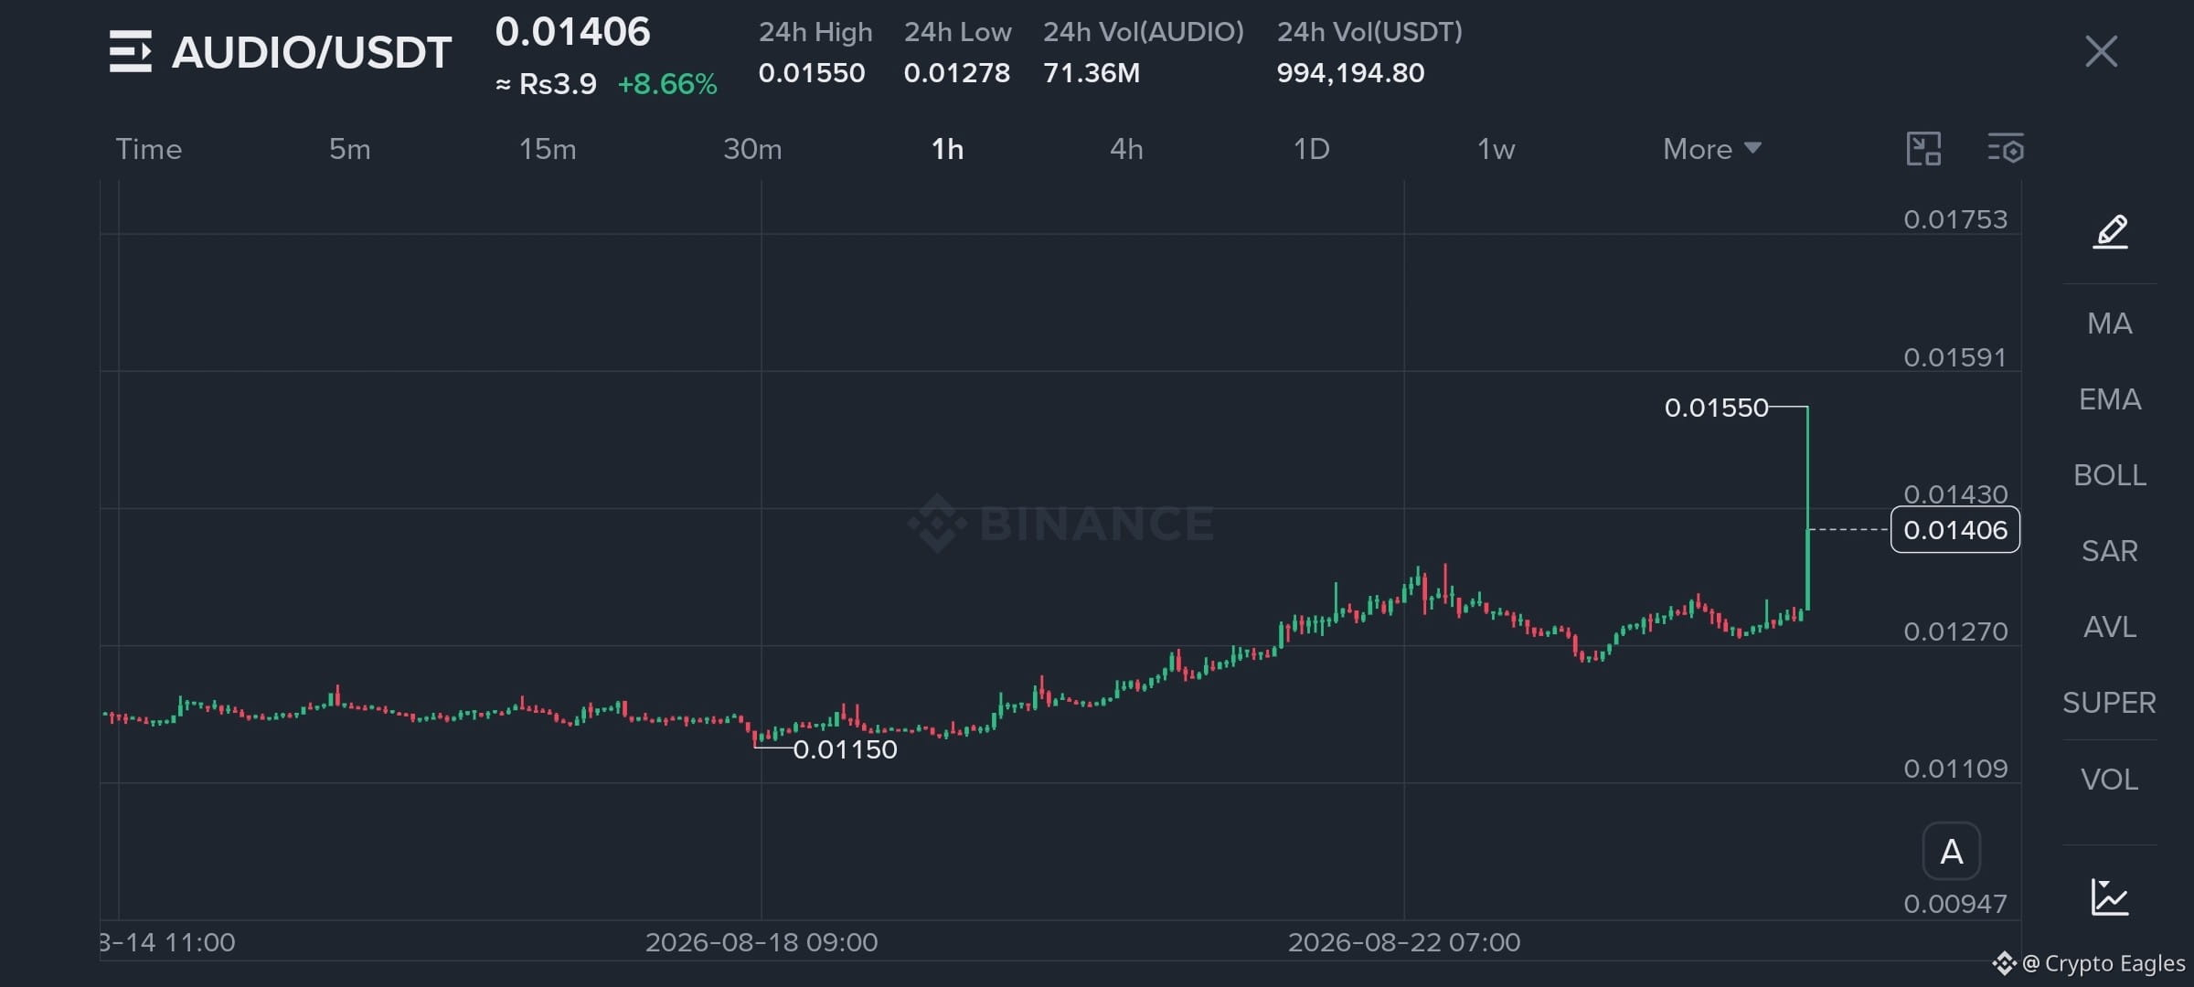Click the 2026-08-22 07:00 date label

point(1404,942)
